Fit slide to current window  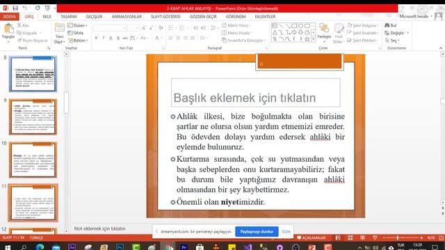442,237
